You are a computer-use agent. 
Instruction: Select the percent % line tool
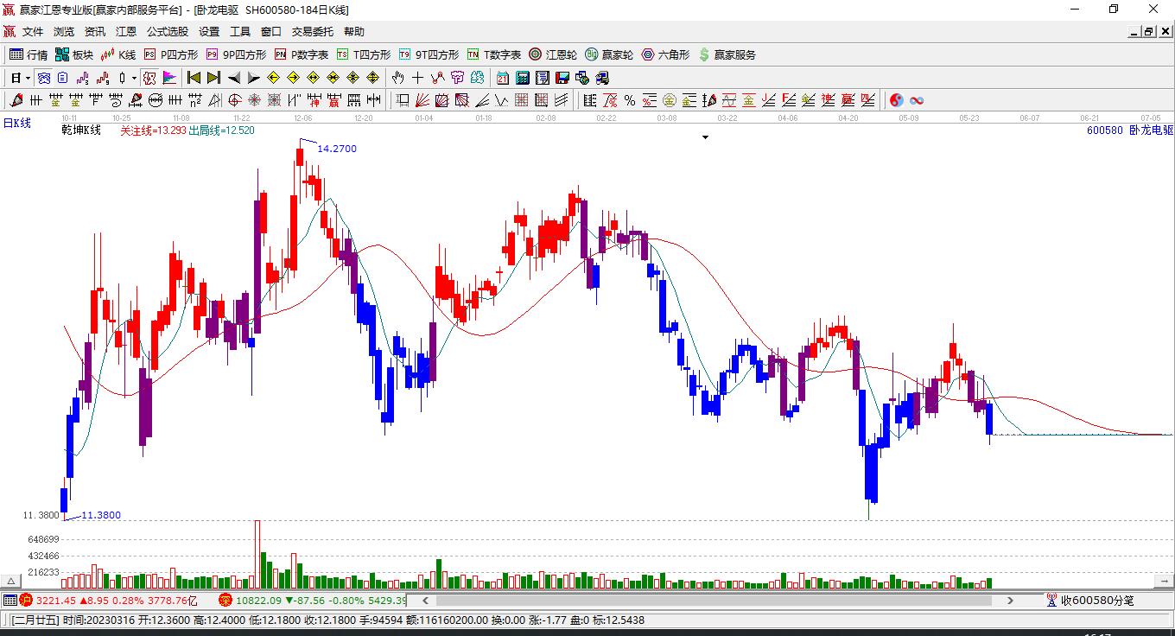click(x=629, y=100)
